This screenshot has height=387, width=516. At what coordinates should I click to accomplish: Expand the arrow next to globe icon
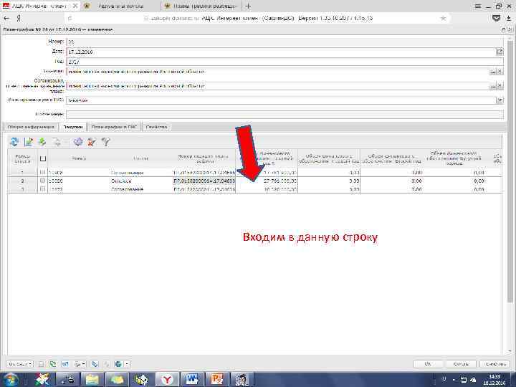127,364
